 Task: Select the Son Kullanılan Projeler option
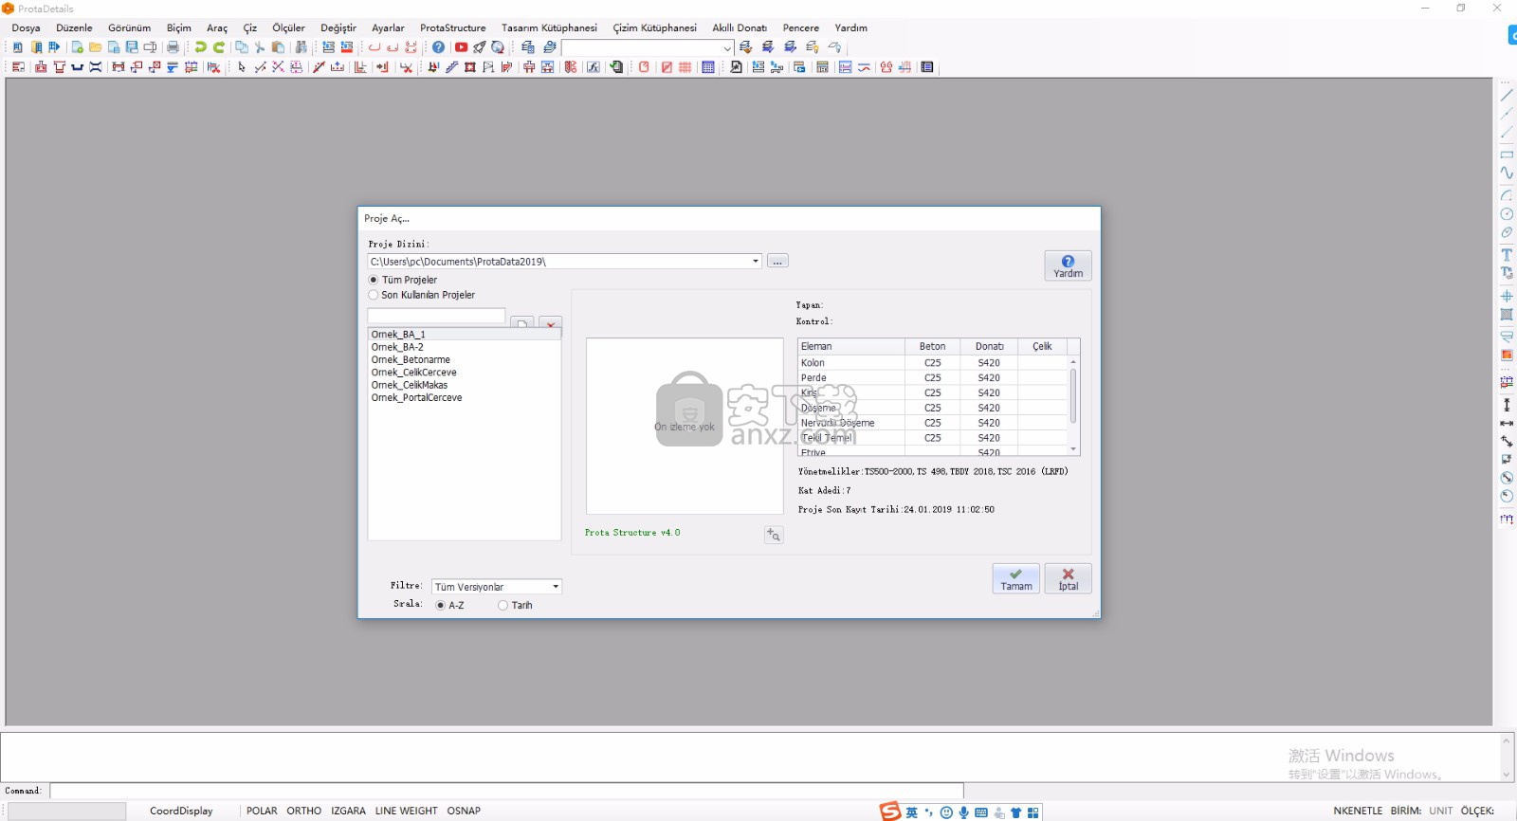pyautogui.click(x=374, y=295)
